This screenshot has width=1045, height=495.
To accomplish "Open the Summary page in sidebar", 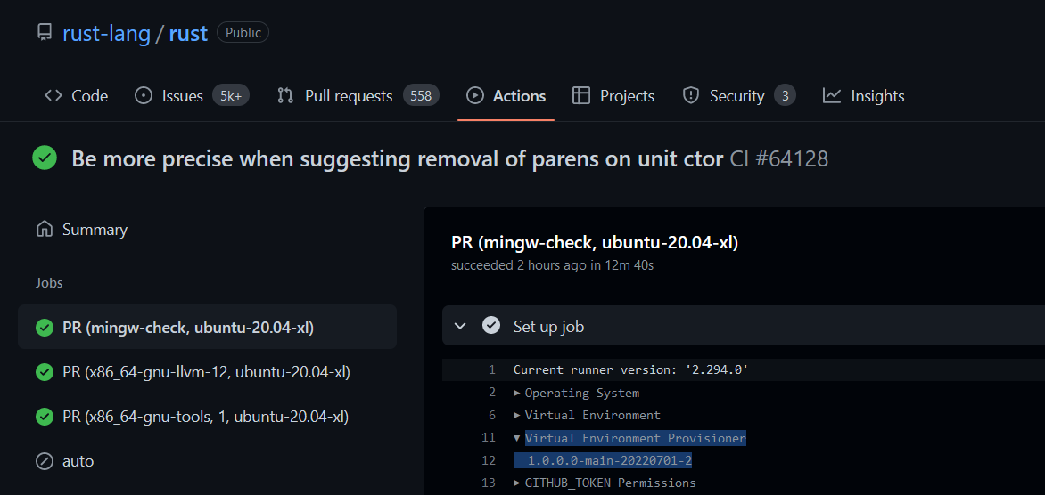I will click(x=81, y=231).
